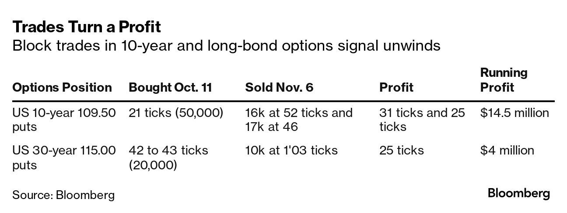This screenshot has width=567, height=213.
Task: Select the subtitle about block trades
Action: coord(226,46)
